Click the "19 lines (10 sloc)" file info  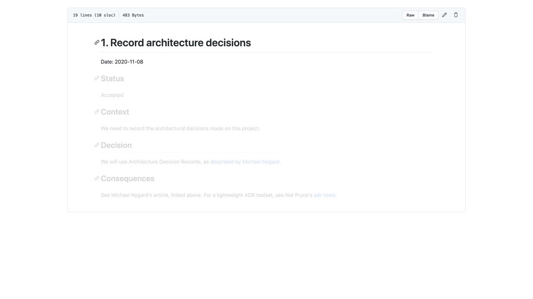94,15
